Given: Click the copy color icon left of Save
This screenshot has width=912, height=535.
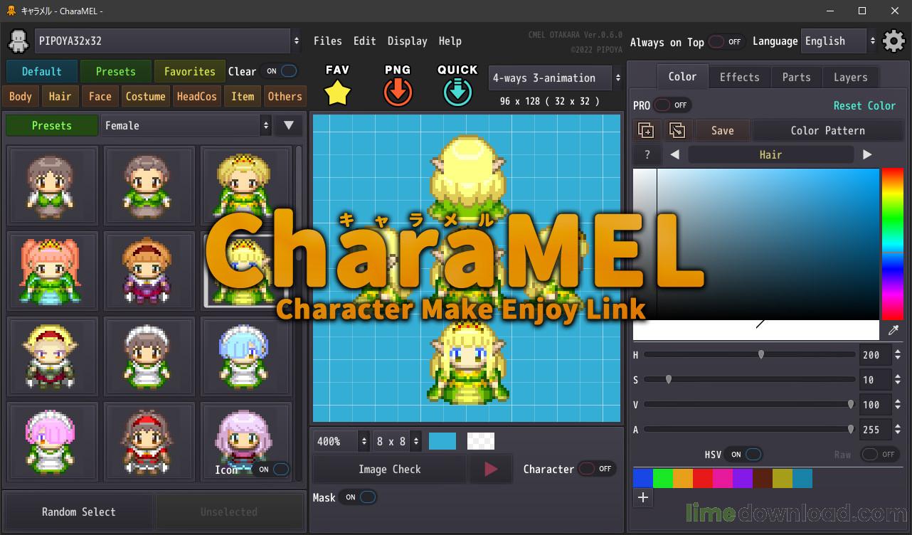Looking at the screenshot, I should pyautogui.click(x=646, y=130).
